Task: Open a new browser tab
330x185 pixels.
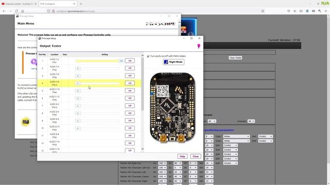Action: click(80, 4)
